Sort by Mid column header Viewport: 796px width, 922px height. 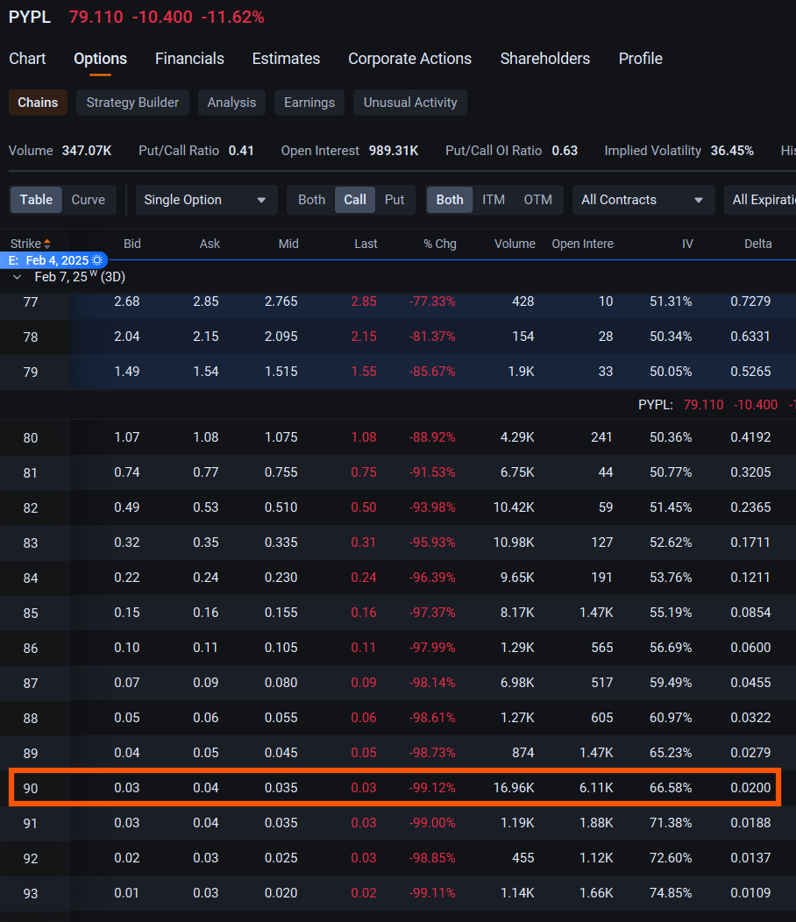288,244
